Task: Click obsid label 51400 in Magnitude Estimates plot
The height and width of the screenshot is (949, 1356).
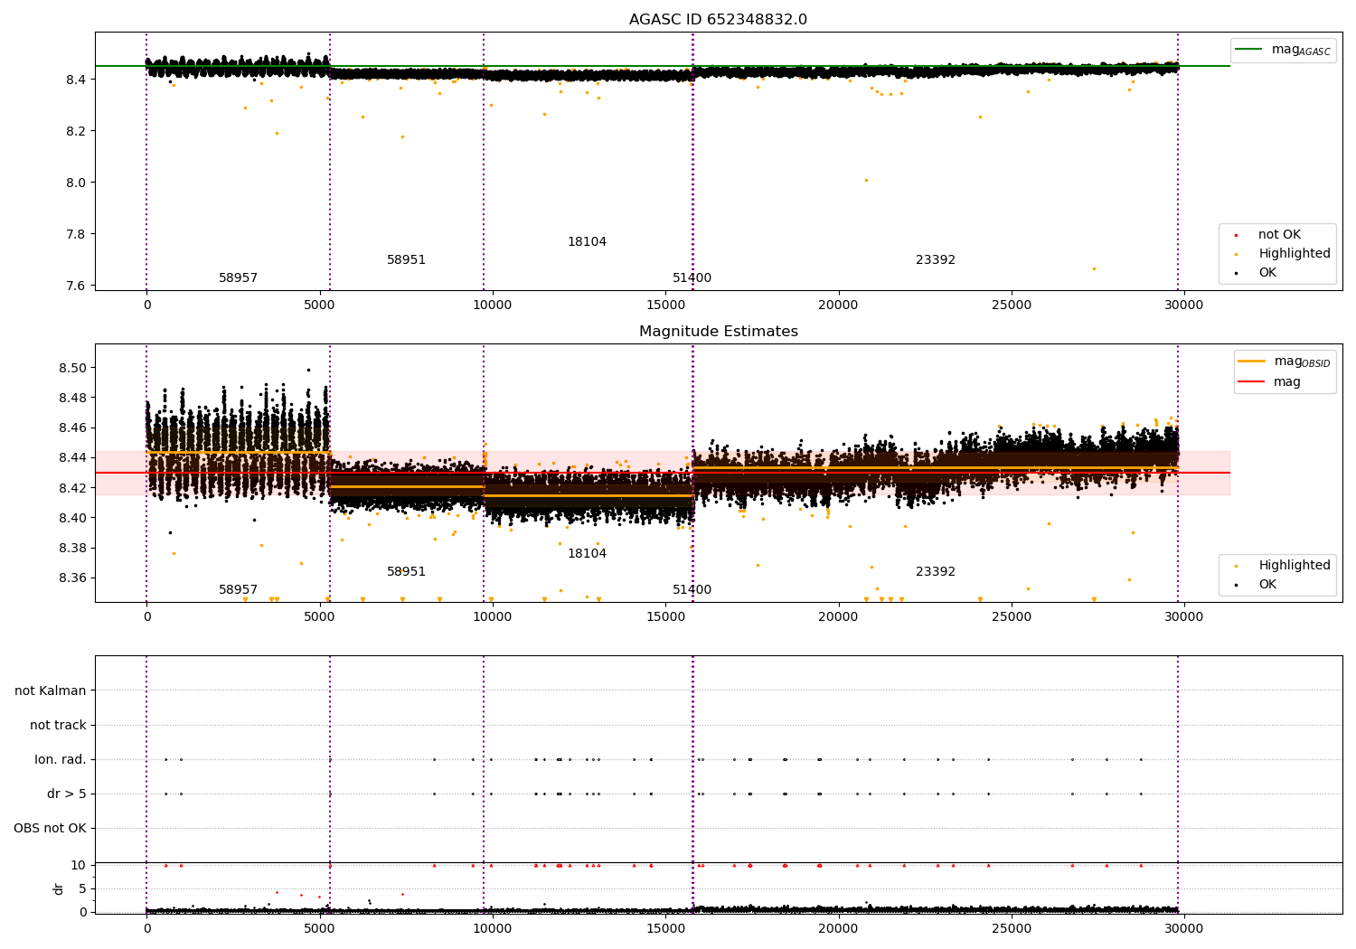Action: tap(692, 590)
